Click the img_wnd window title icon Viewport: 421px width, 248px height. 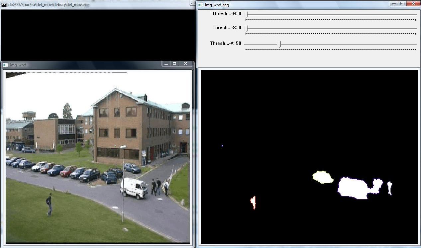[5, 65]
